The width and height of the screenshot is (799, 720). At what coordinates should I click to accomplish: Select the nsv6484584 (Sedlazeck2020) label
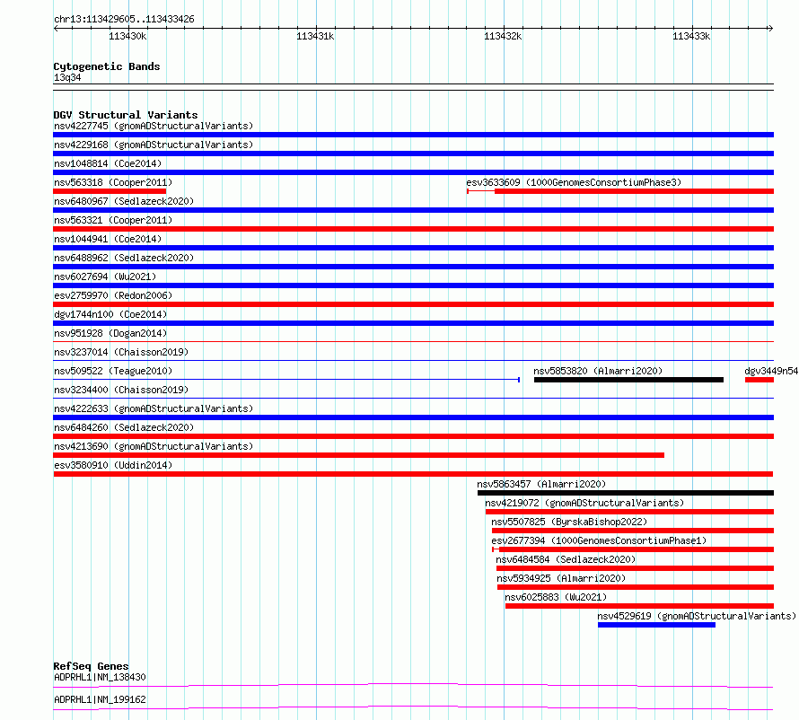pos(566,559)
